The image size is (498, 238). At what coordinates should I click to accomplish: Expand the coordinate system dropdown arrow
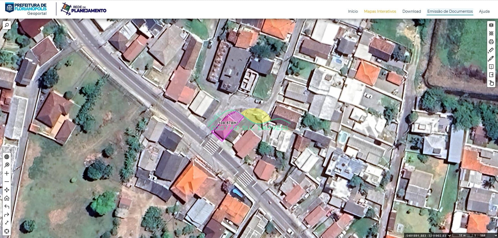(x=449, y=235)
